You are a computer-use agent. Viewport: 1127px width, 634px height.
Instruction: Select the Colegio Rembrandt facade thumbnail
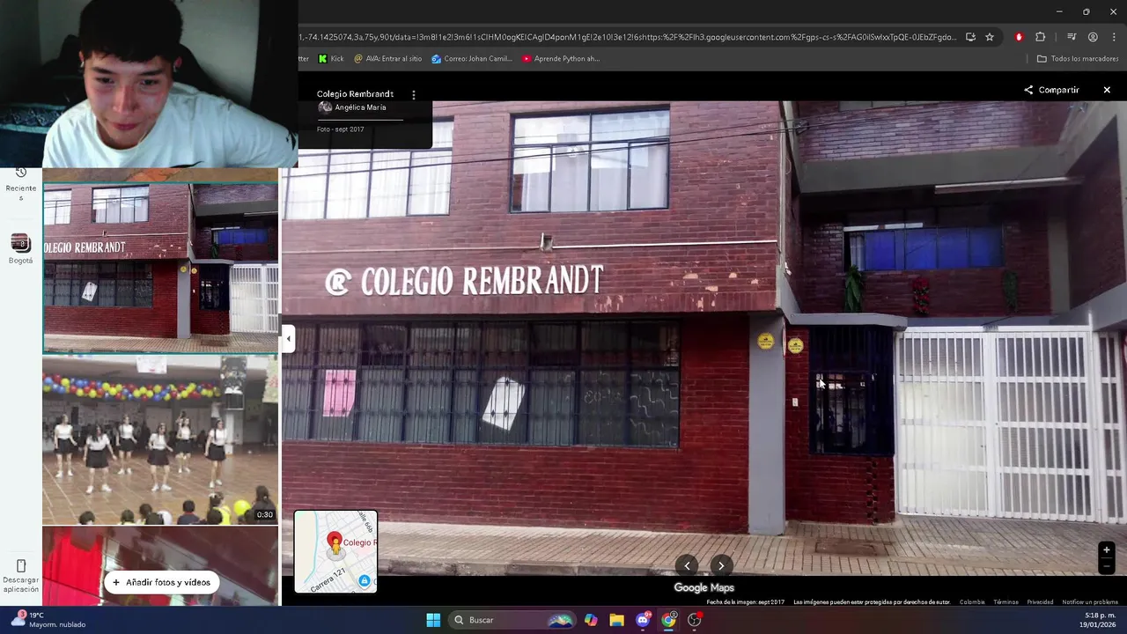point(160,269)
